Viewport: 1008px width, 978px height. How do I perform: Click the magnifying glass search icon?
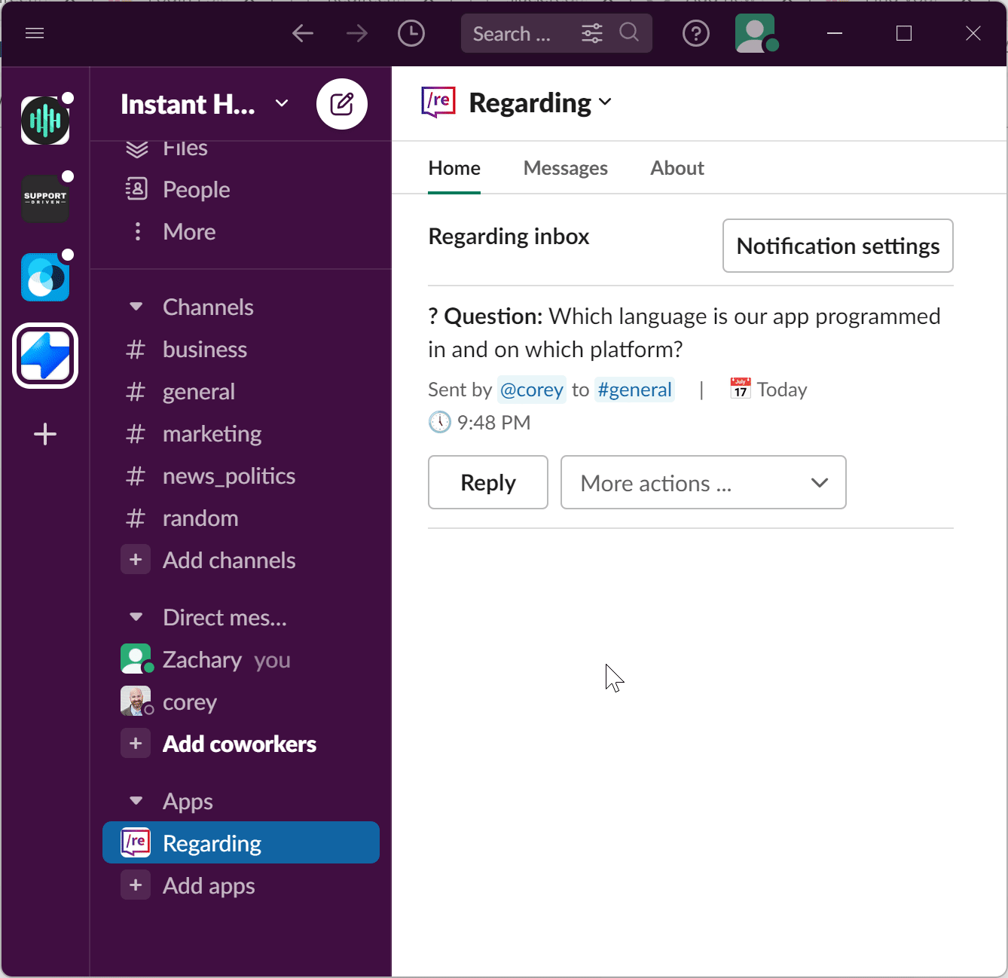click(x=629, y=32)
